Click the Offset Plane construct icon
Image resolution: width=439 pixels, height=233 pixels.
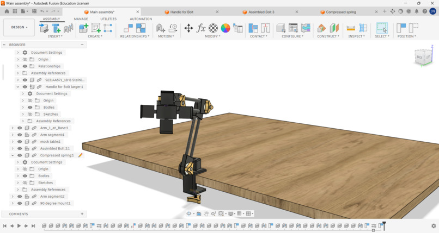321,28
